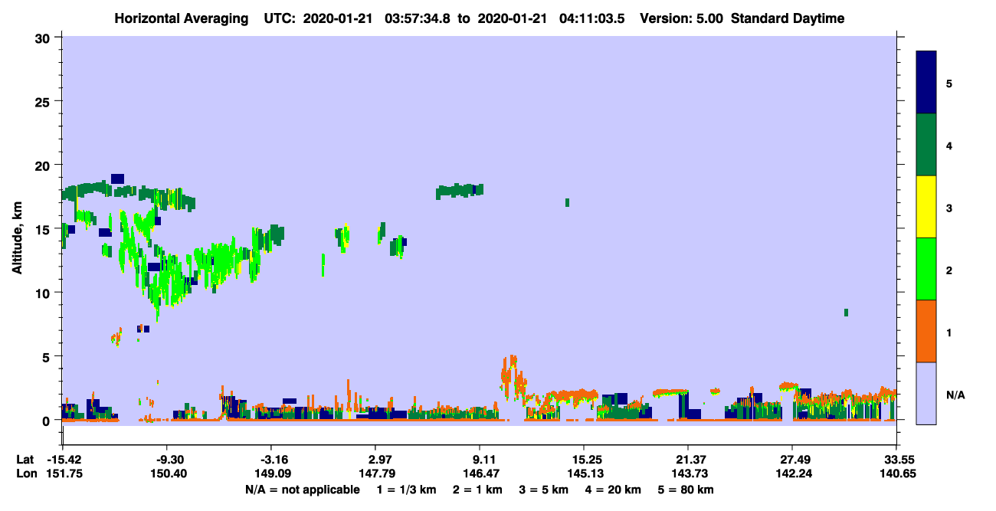This screenshot has width=996, height=511.
Task: Click the altitude tick label 0
Action: pos(48,421)
